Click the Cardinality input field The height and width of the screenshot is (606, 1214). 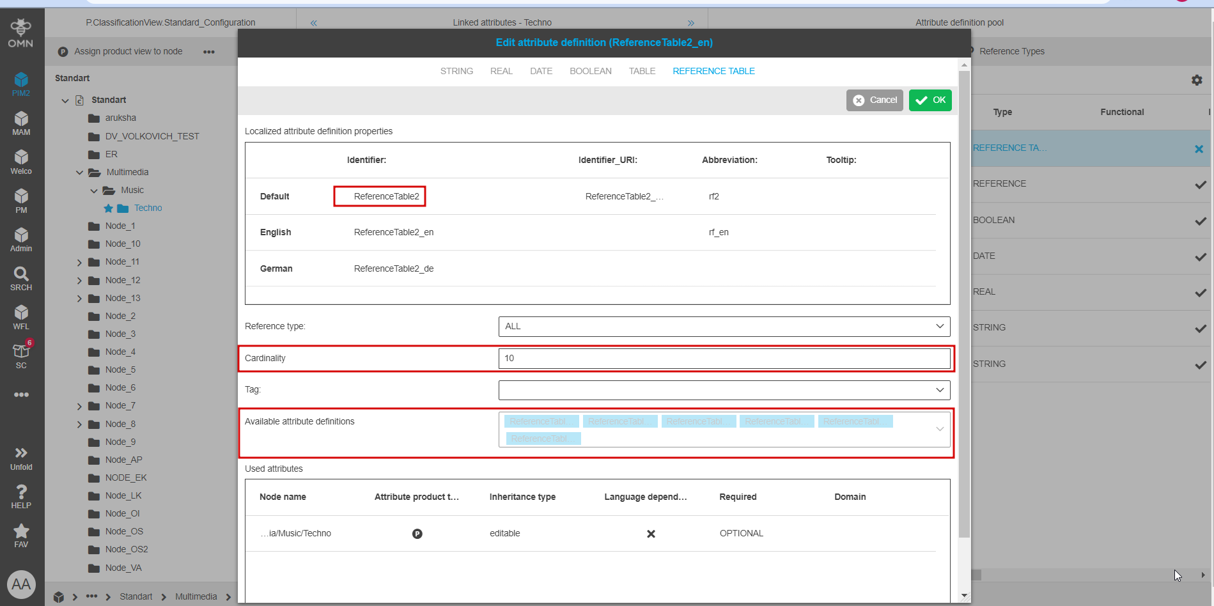tap(724, 359)
